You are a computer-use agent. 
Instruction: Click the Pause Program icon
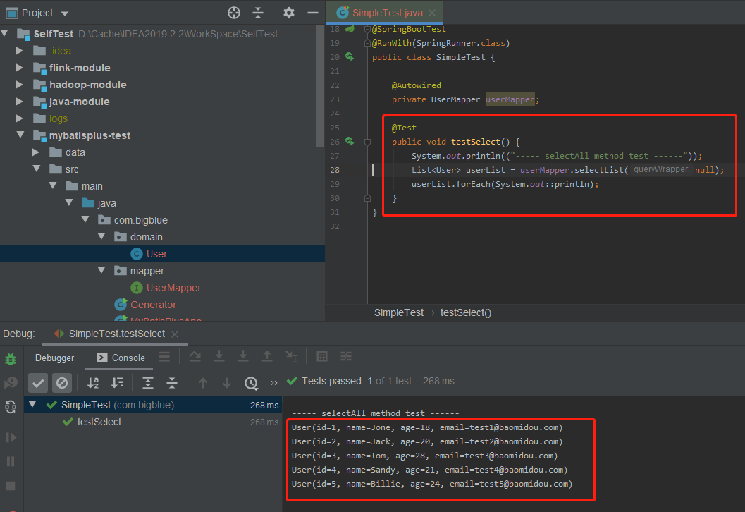[x=11, y=462]
